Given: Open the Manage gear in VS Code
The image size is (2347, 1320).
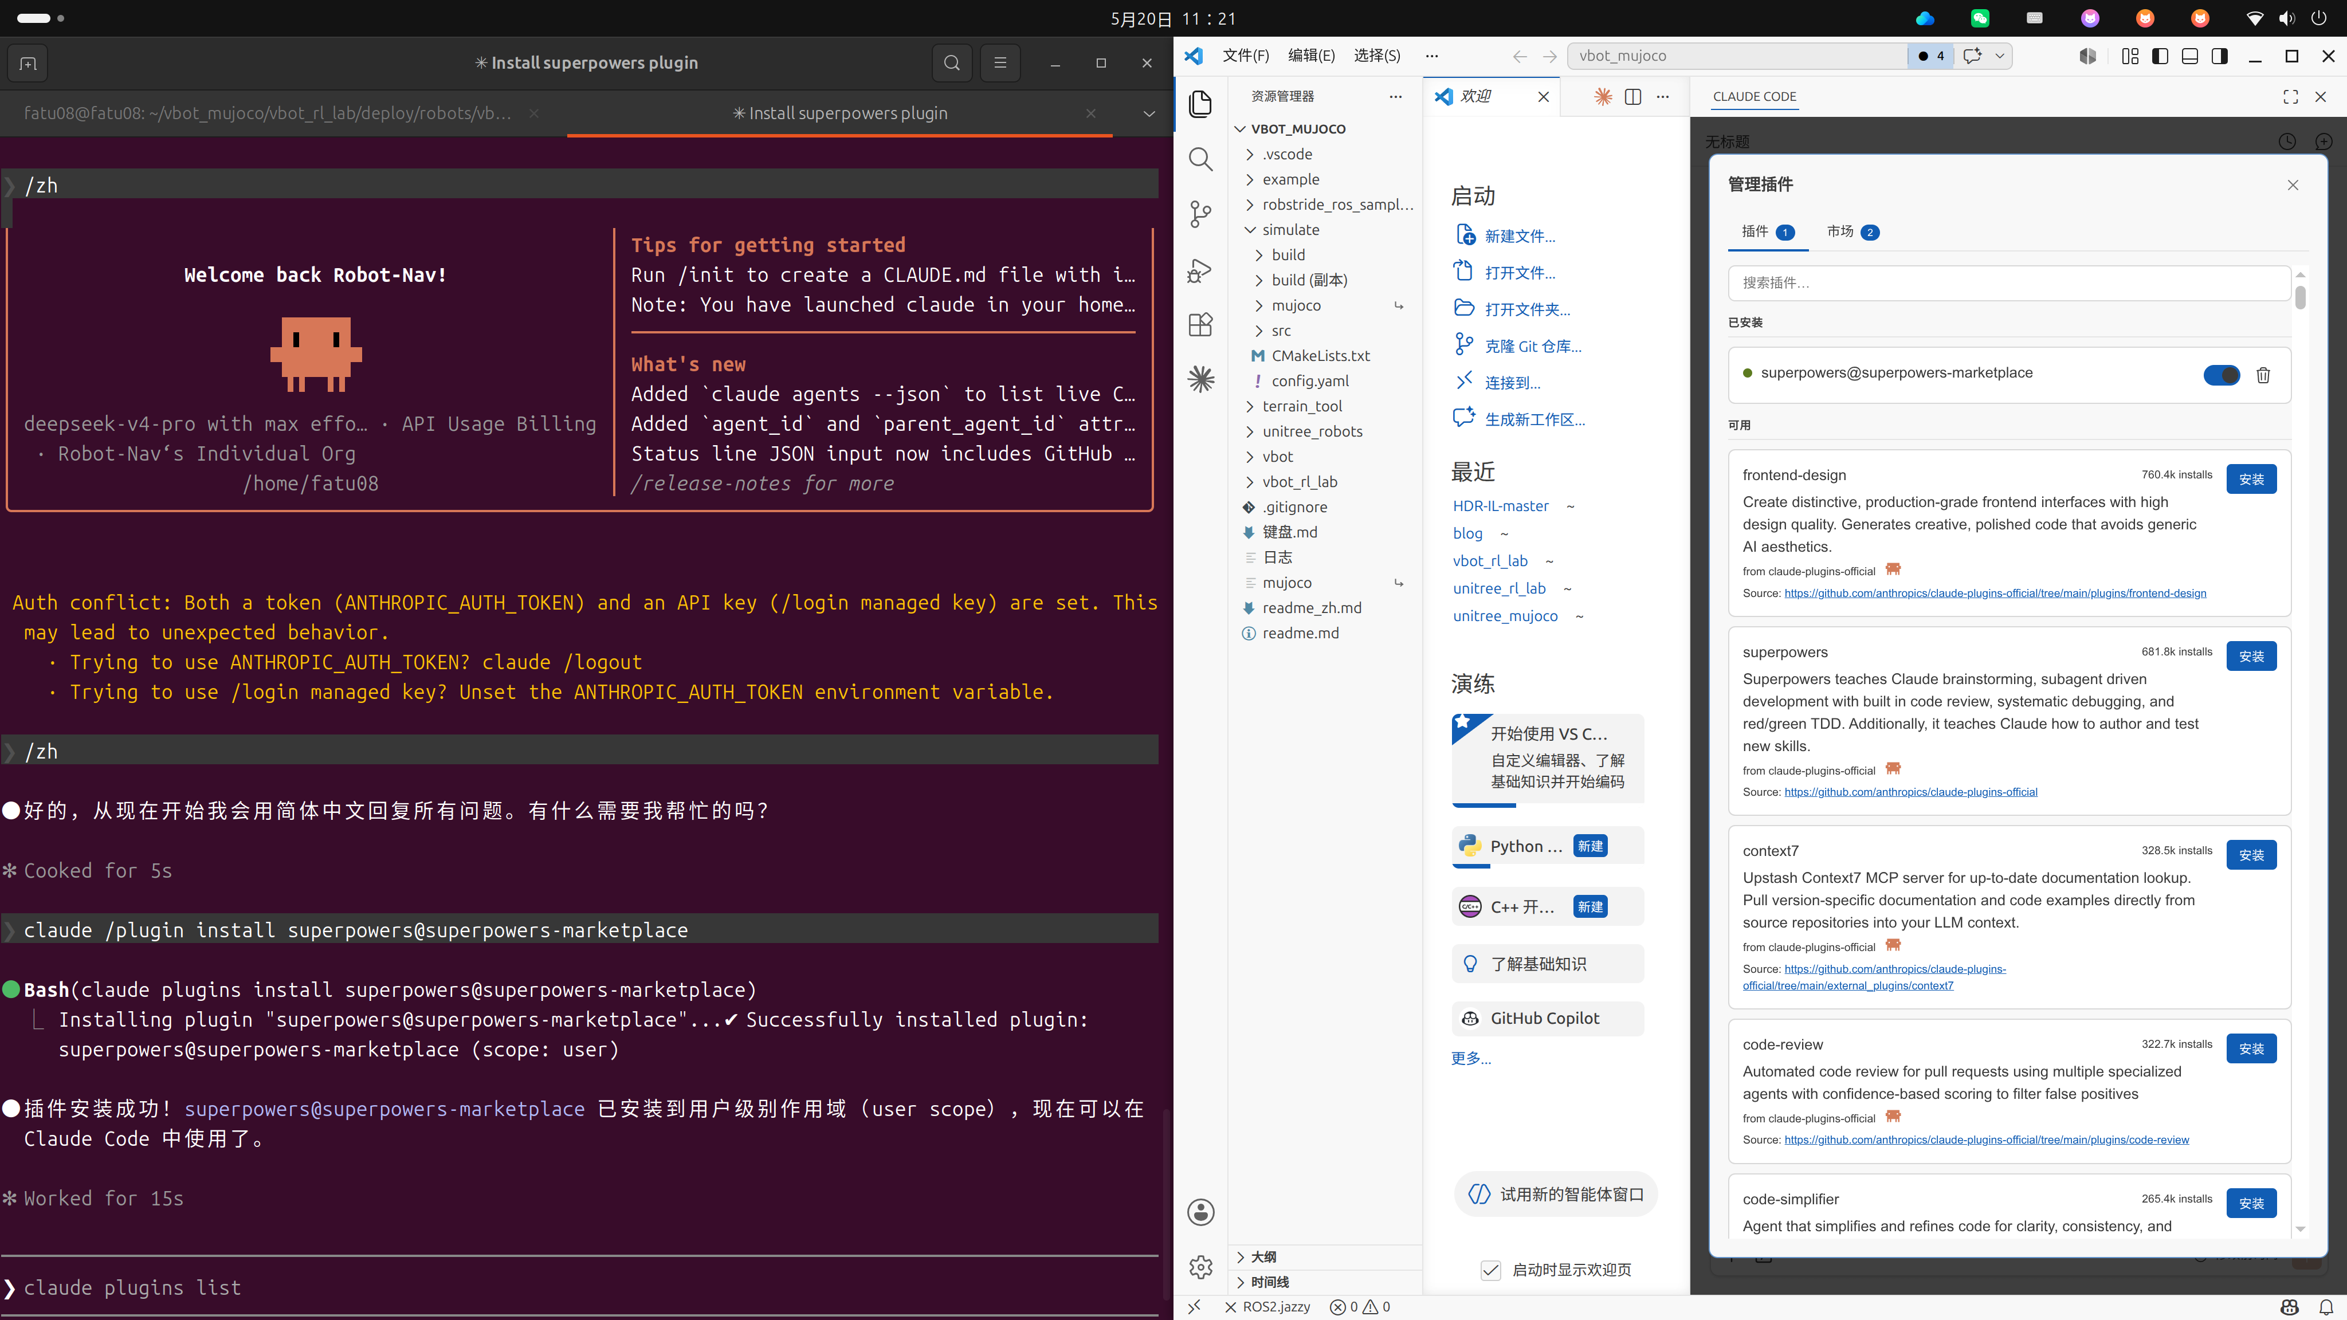Looking at the screenshot, I should 1201,1267.
